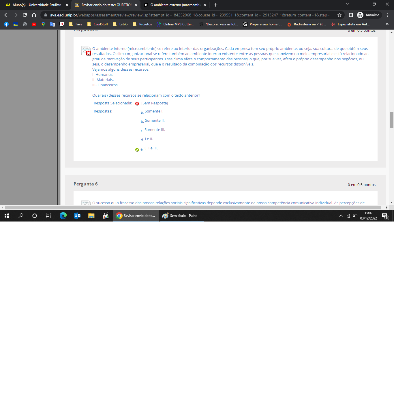Click the Anônima profile button
The image size is (394, 396).
pos(369,15)
